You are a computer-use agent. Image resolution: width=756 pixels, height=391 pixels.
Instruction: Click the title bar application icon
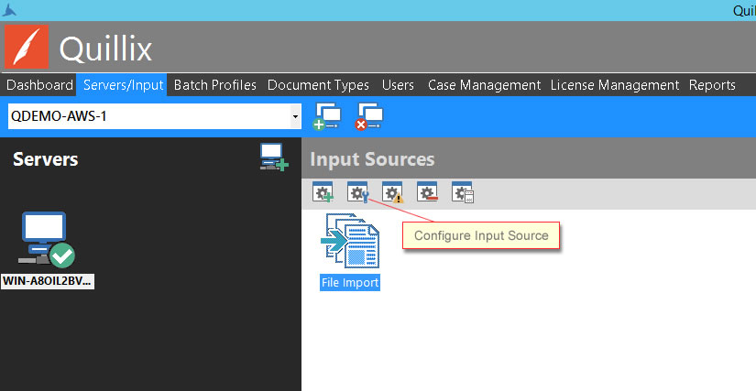tap(8, 10)
